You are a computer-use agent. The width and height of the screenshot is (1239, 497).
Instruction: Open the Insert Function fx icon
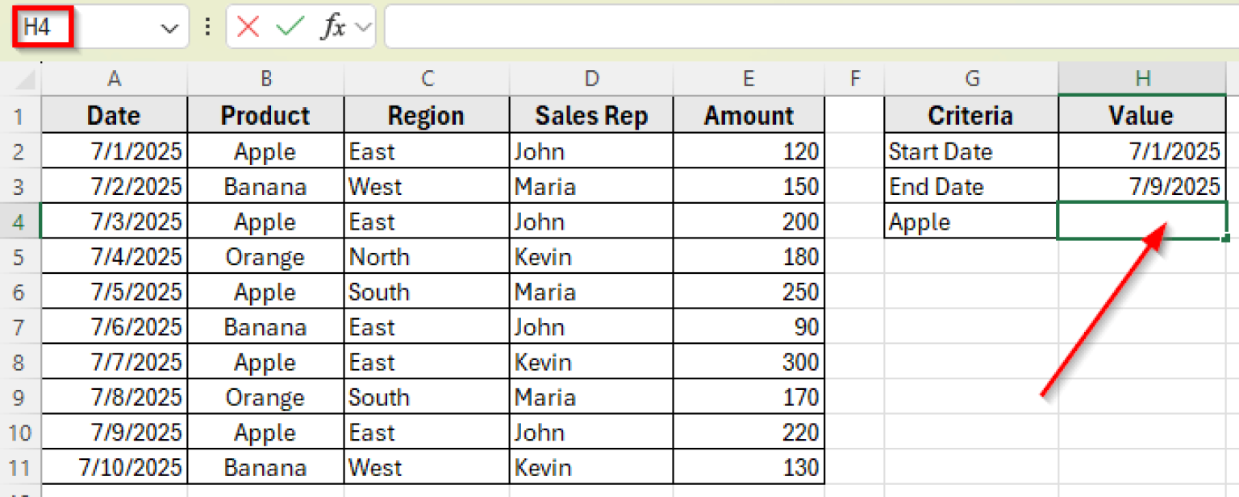coord(332,27)
